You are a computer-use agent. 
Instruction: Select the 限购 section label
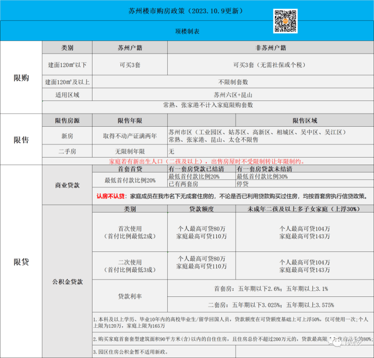[x=21, y=78]
